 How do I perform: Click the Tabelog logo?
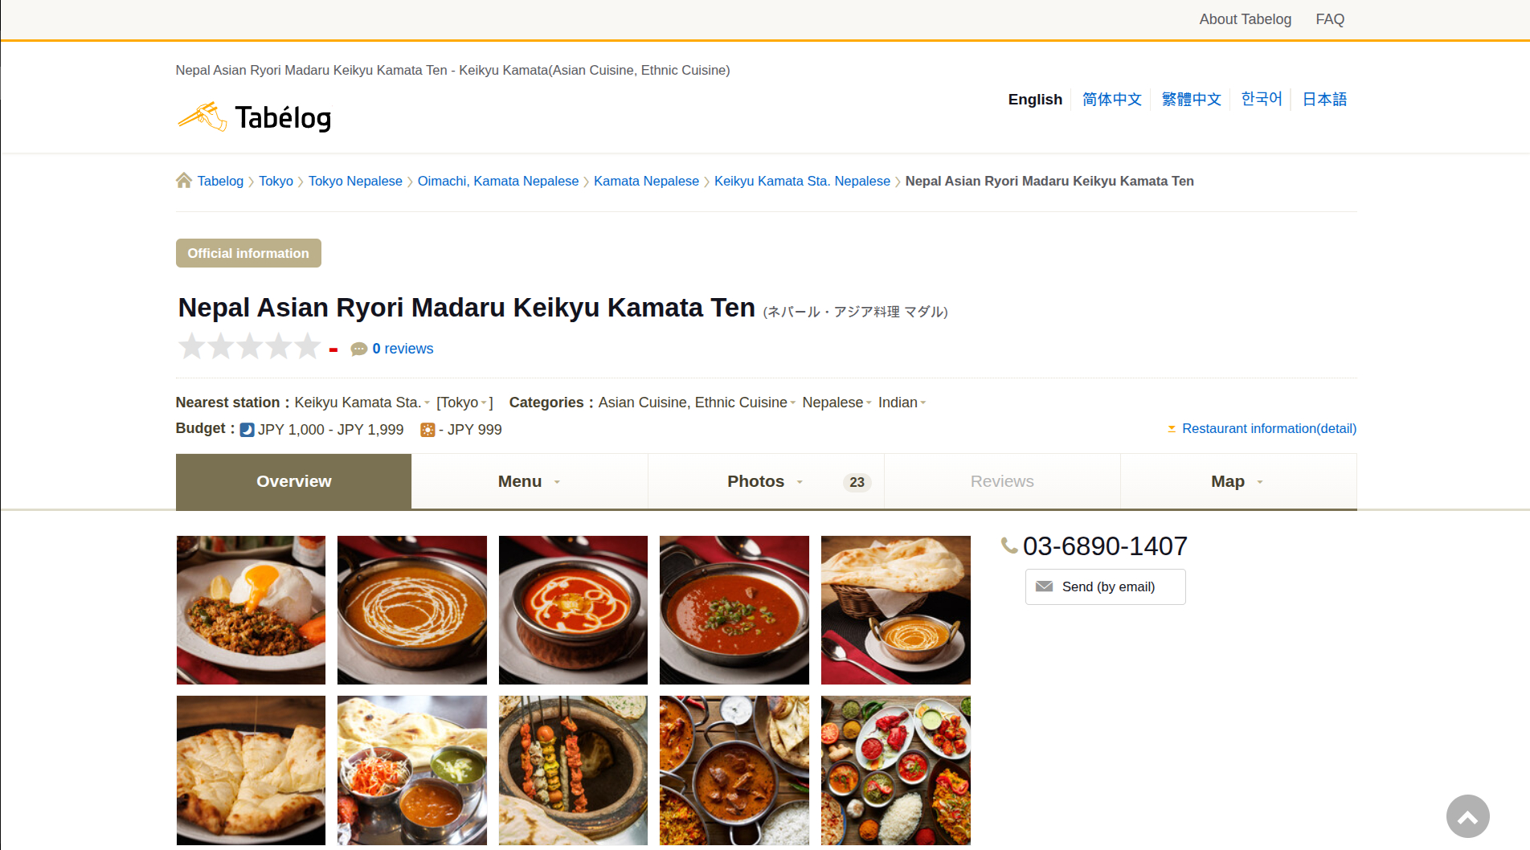pos(254,117)
